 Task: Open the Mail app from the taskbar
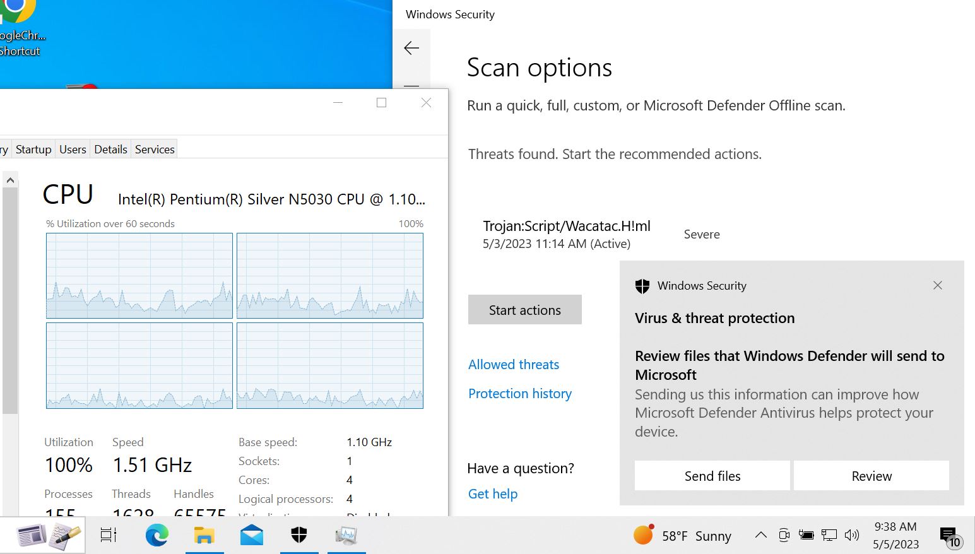coord(251,535)
